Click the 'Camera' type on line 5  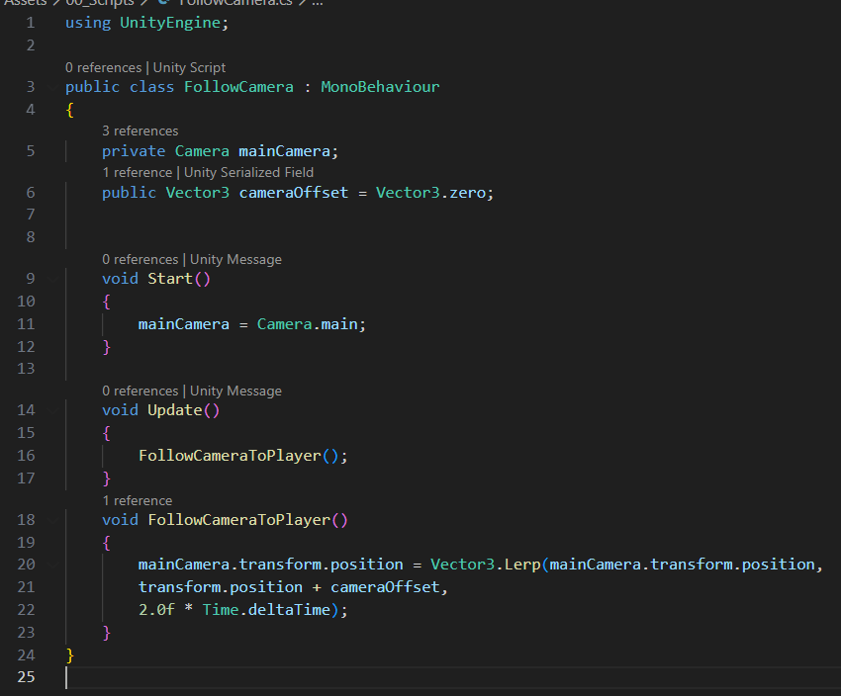tap(202, 151)
